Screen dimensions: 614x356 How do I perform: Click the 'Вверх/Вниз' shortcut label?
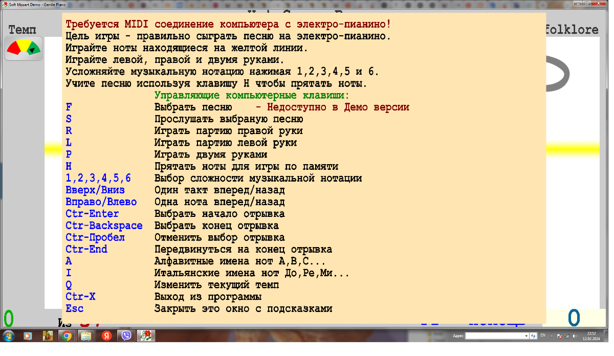click(x=95, y=190)
